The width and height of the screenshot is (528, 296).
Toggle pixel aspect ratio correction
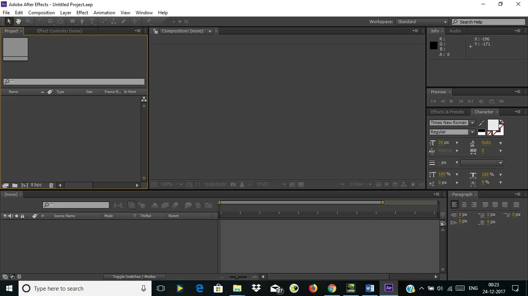pos(378,185)
